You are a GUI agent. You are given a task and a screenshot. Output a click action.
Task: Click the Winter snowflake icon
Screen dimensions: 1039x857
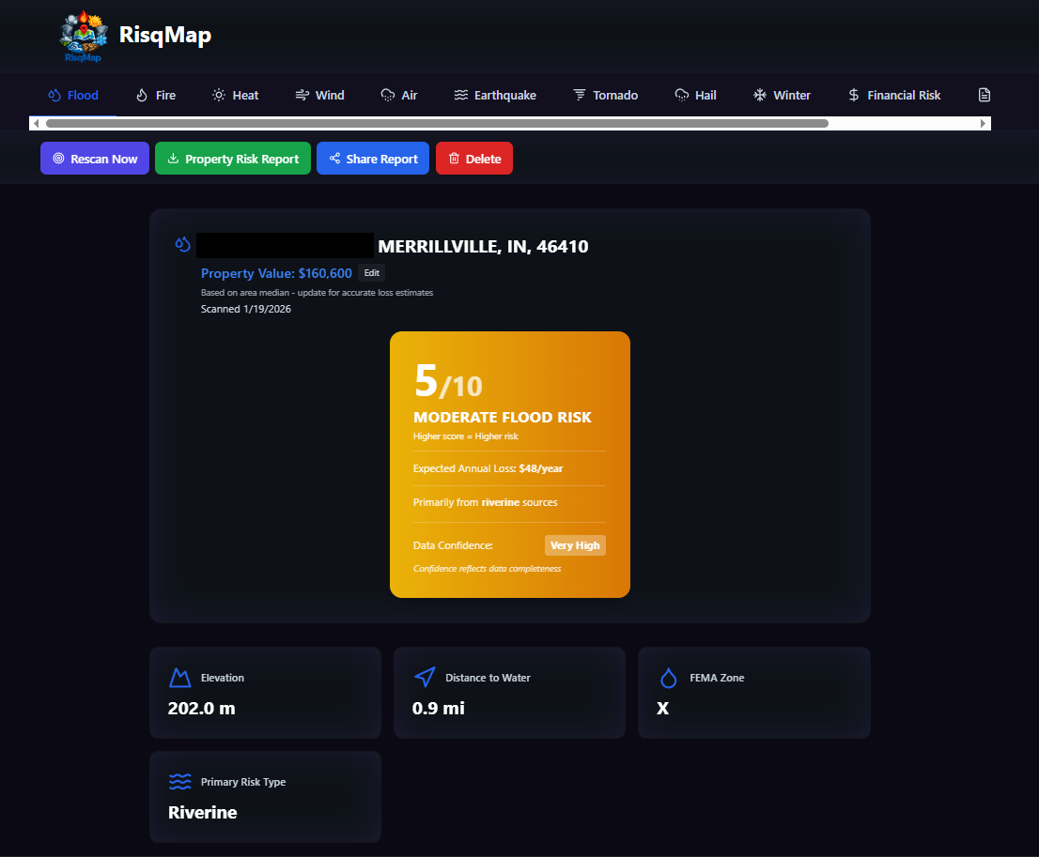click(x=757, y=95)
